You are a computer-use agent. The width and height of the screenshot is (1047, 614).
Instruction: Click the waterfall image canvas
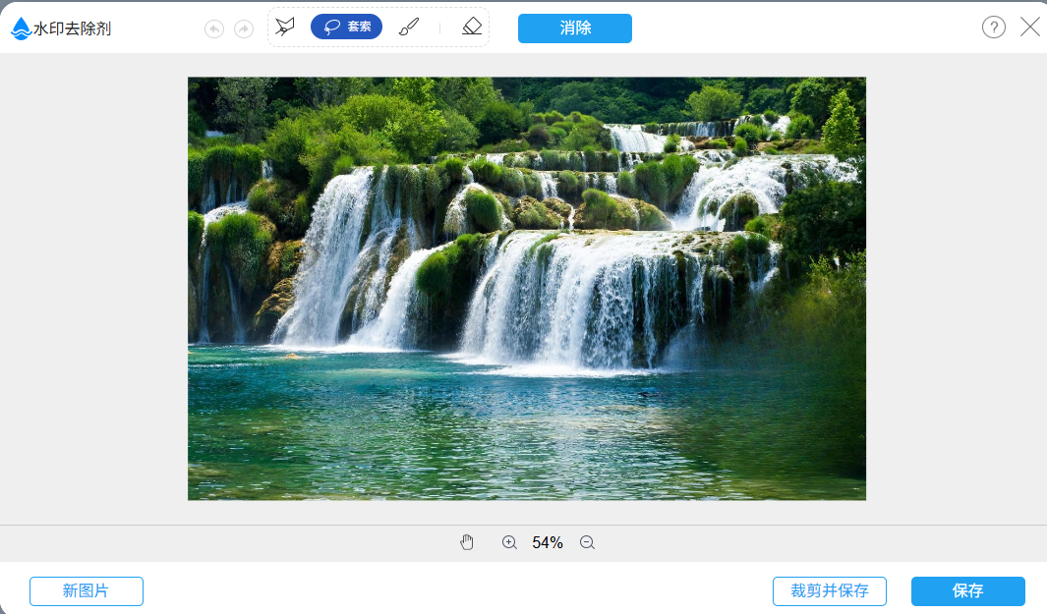pos(527,288)
